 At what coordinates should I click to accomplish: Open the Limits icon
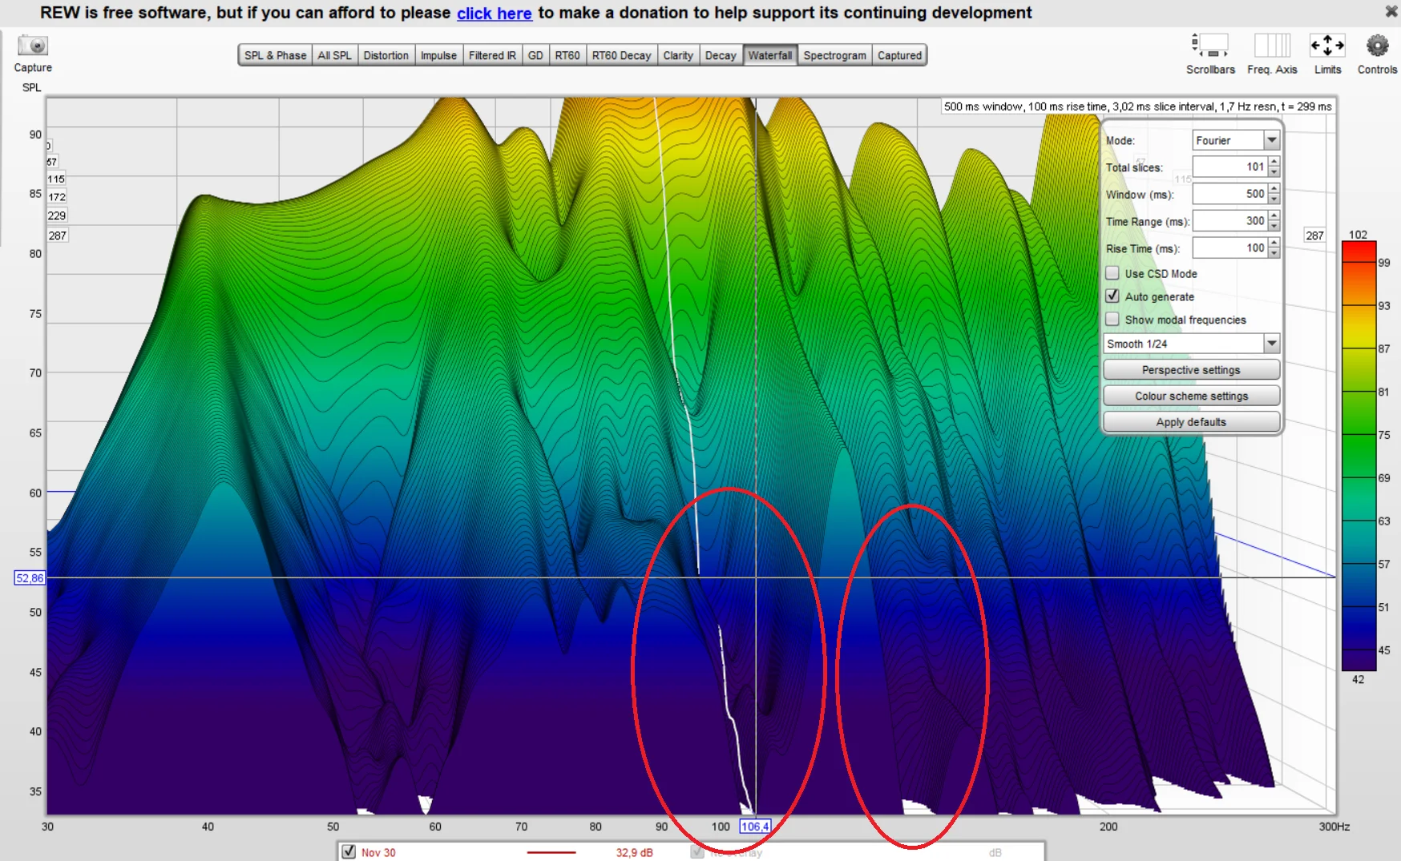(x=1327, y=45)
